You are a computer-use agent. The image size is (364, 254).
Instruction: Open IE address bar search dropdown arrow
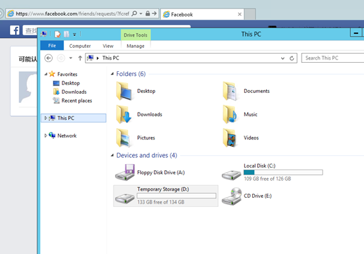click(141, 14)
